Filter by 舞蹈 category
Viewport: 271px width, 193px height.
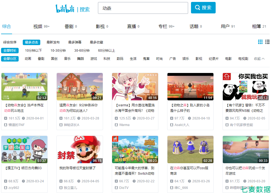pyautogui.click(x=80, y=59)
